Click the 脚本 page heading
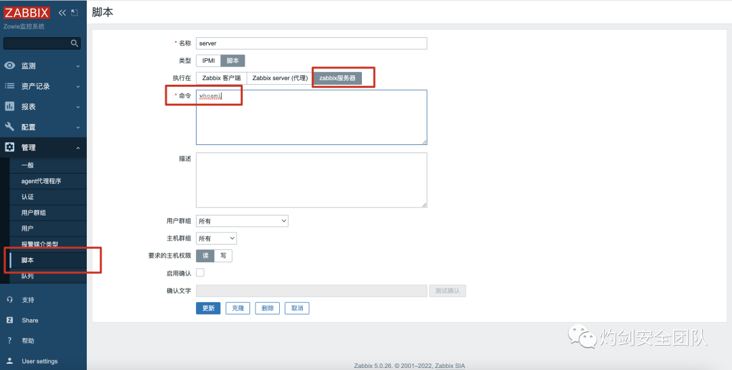Screen dimensions: 732x370 pos(102,13)
